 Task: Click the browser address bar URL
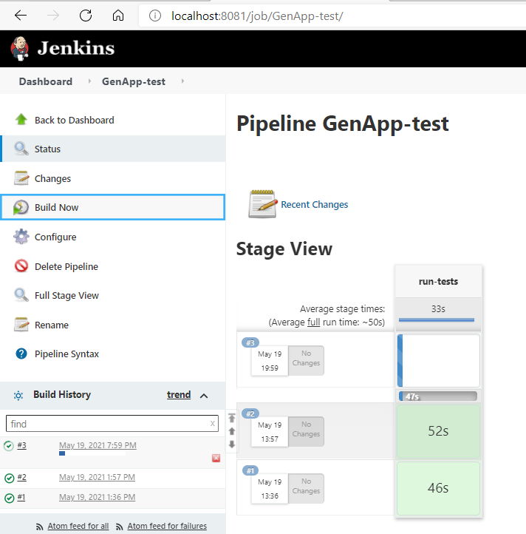257,16
